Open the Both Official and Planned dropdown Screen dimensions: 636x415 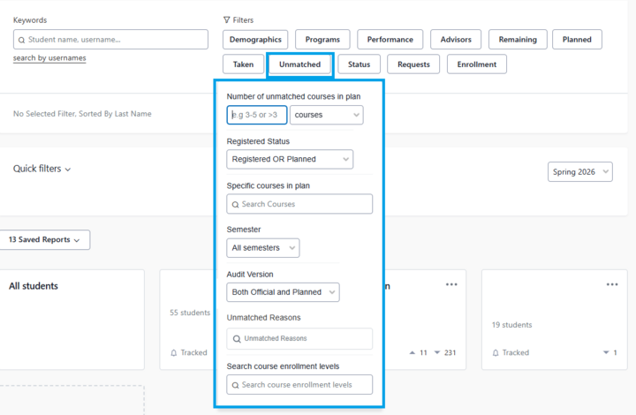click(284, 292)
